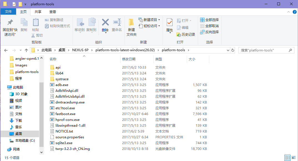Click the 固定到"快速访问" pin icon

(x=10, y=22)
